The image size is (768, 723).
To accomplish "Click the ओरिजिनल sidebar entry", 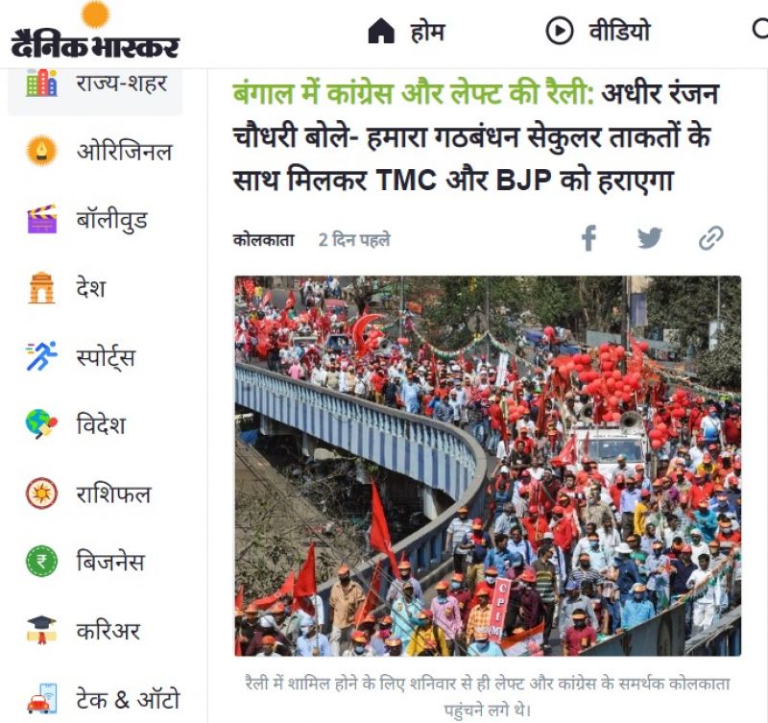I will pos(124,152).
